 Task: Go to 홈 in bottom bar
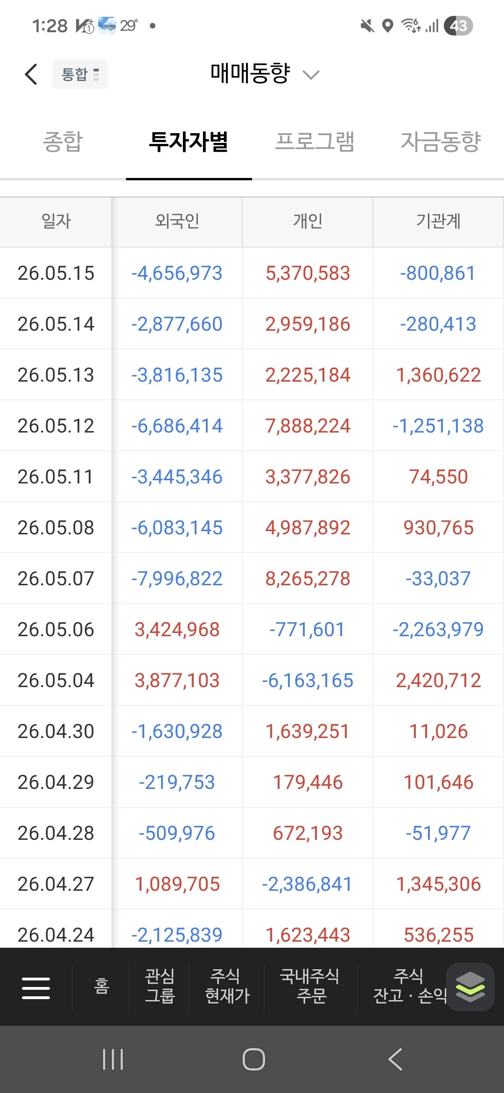(101, 987)
